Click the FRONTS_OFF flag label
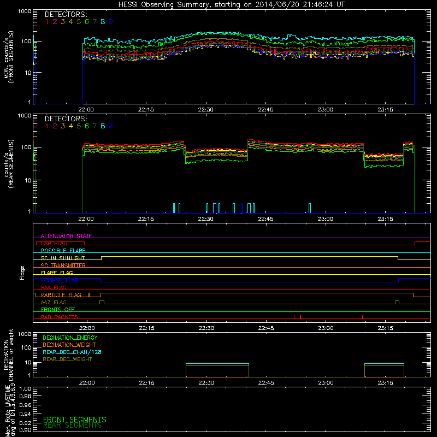437x437 pixels. point(58,310)
